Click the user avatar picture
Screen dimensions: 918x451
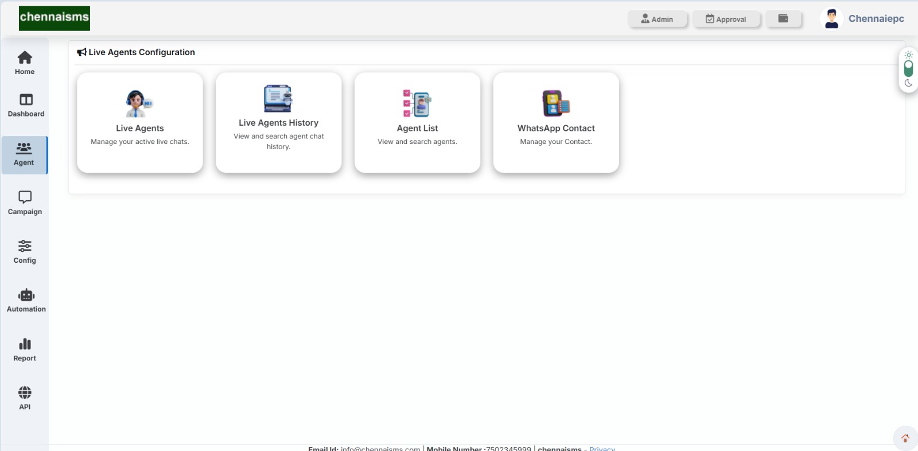point(831,18)
